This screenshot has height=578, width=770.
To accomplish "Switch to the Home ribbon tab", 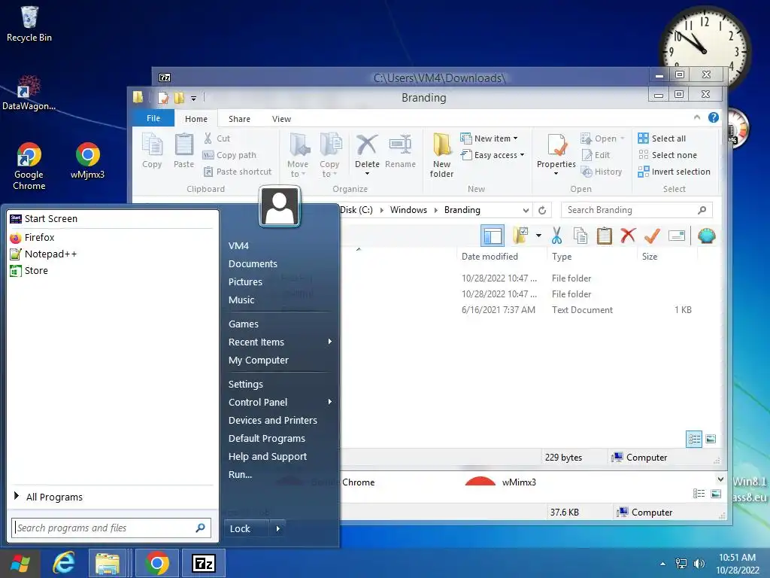I will click(x=196, y=118).
